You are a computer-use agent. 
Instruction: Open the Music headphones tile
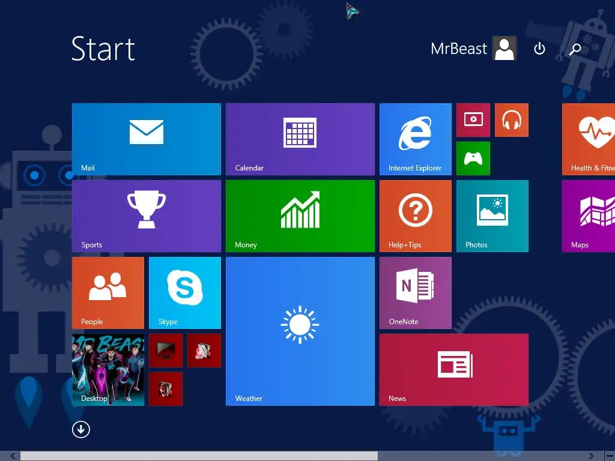pyautogui.click(x=512, y=120)
